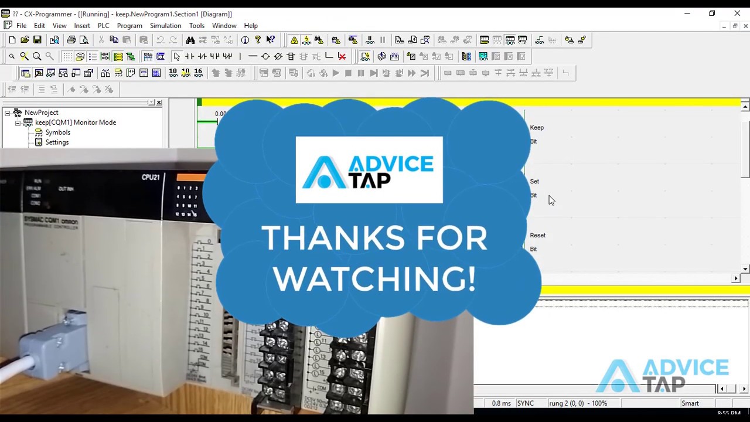Viewport: 750px width, 422px height.
Task: Click the Print Preview icon
Action: (84, 40)
